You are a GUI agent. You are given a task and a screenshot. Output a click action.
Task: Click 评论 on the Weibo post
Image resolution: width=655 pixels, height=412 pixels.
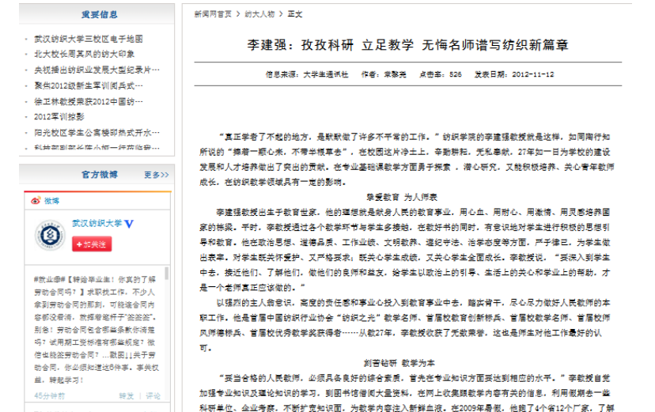pos(152,395)
